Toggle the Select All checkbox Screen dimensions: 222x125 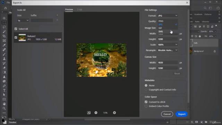[16, 29]
